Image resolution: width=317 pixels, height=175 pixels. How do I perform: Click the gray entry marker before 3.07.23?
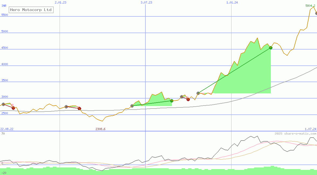click(x=132, y=106)
